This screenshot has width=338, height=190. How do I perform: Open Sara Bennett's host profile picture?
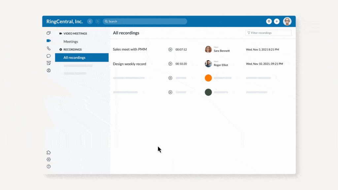coord(208,49)
